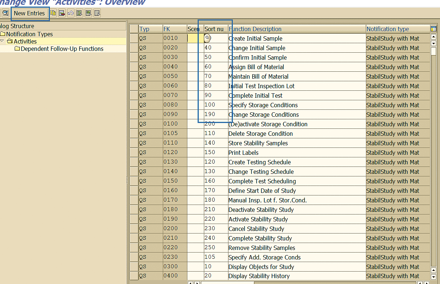Select row of Print Labels
This screenshot has width=440, height=284.
[134, 153]
